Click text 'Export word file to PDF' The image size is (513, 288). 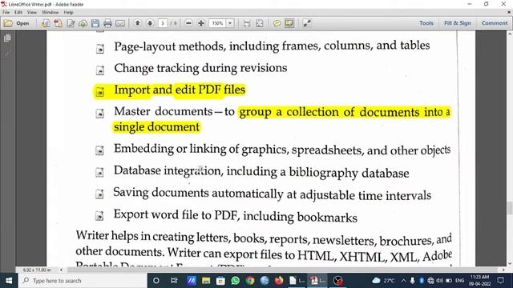tap(176, 215)
